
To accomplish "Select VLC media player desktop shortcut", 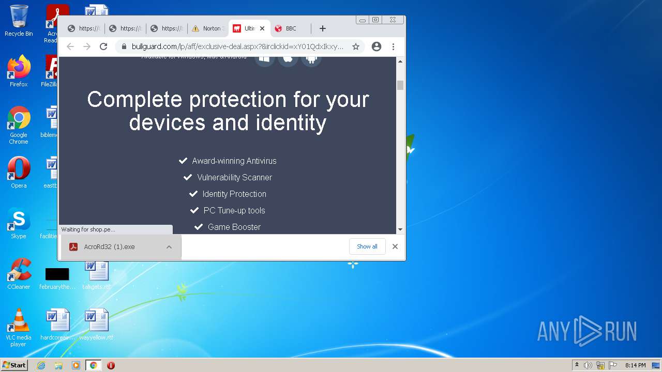I will 19,328.
